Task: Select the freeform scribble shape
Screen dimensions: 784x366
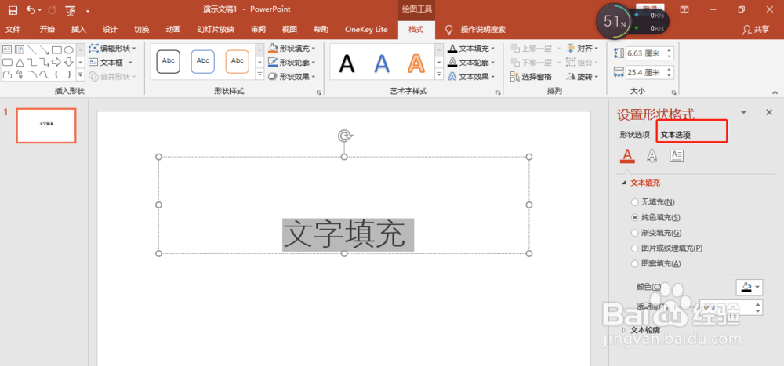Action: 20,74
